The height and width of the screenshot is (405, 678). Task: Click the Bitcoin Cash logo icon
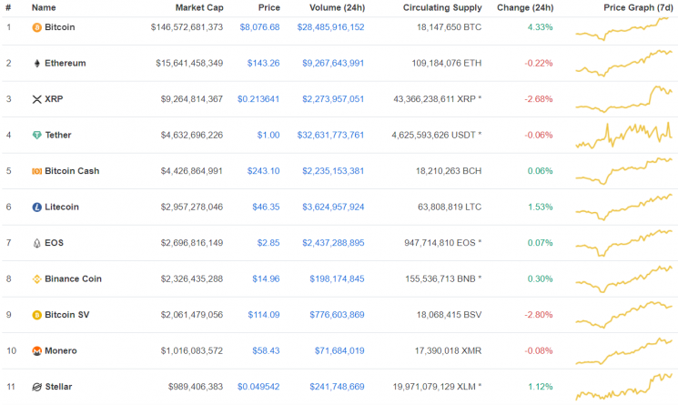click(36, 171)
